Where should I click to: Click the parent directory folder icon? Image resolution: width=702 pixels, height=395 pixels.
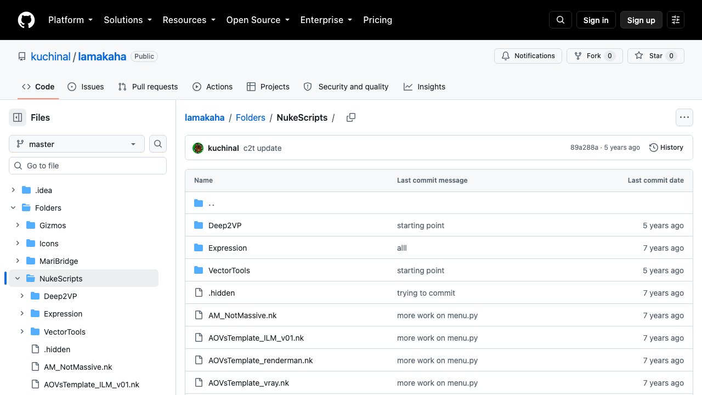199,203
